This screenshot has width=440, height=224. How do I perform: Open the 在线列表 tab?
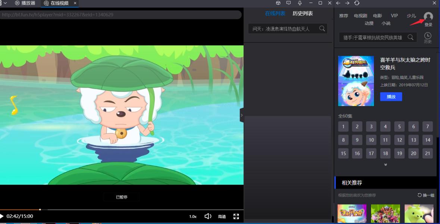pyautogui.click(x=275, y=13)
